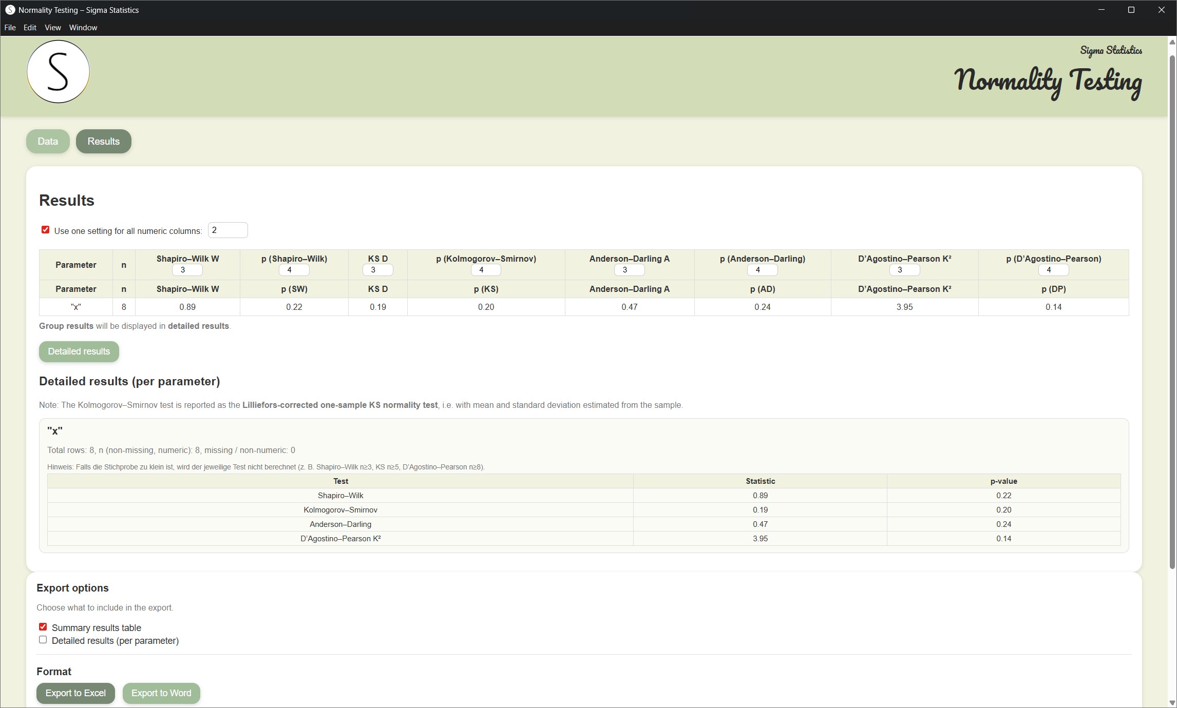Image resolution: width=1177 pixels, height=708 pixels.
Task: Click the "x" heading in detailed results
Action: 55,431
